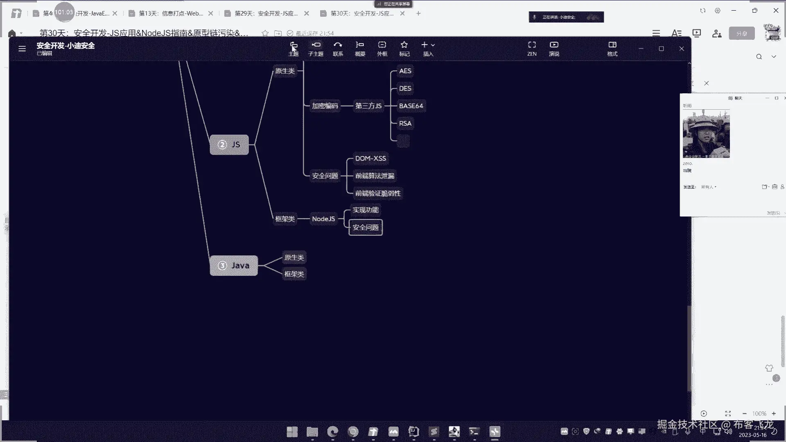
Task: Select the Java main topic node
Action: (234, 266)
